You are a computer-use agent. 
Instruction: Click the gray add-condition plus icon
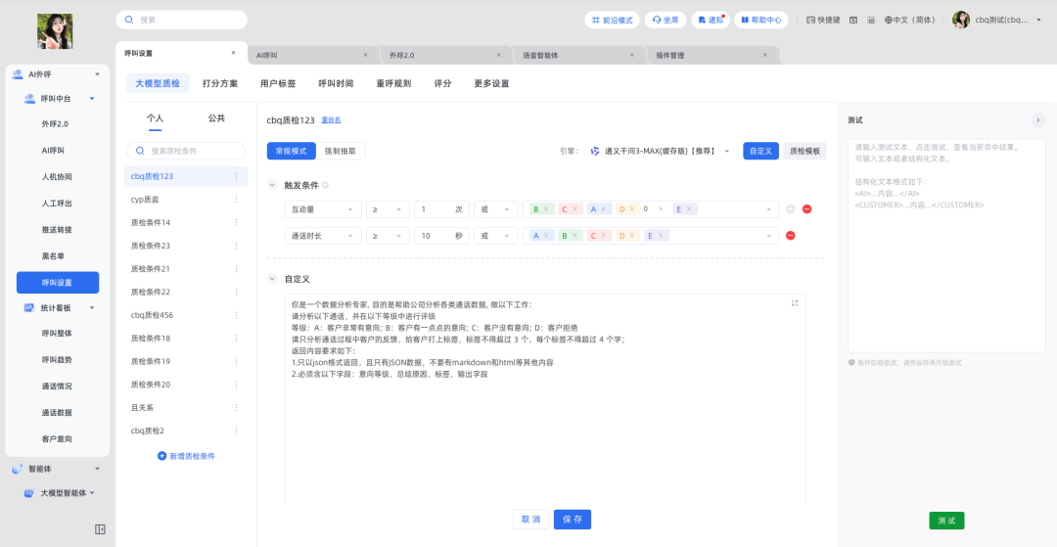pyautogui.click(x=791, y=209)
